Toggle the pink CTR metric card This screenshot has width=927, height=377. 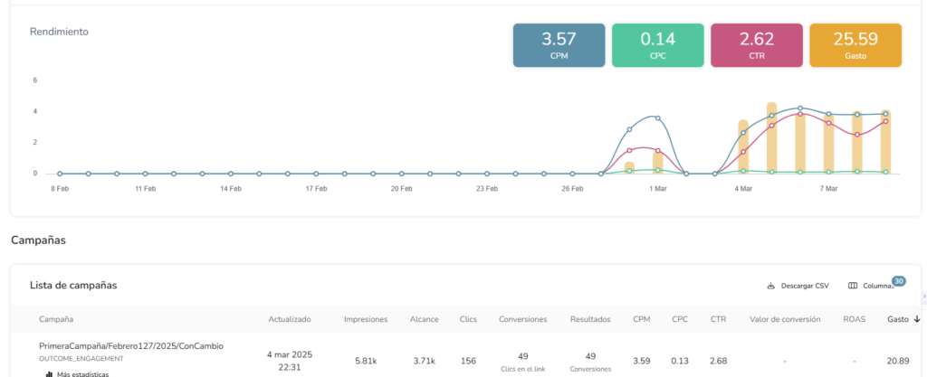coord(756,45)
